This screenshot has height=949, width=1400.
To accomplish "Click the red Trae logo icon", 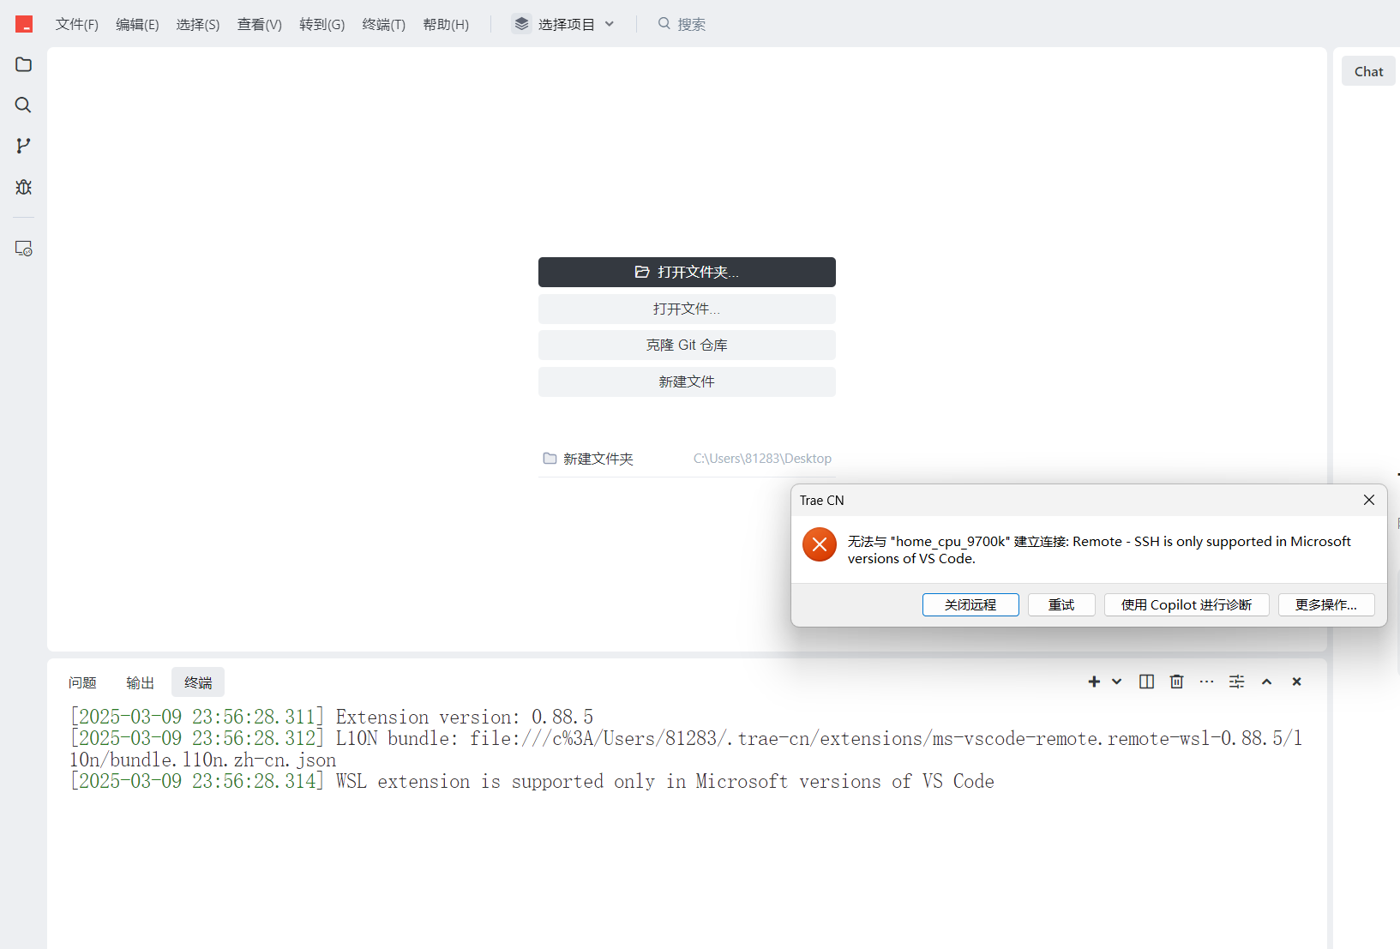I will coord(24,24).
